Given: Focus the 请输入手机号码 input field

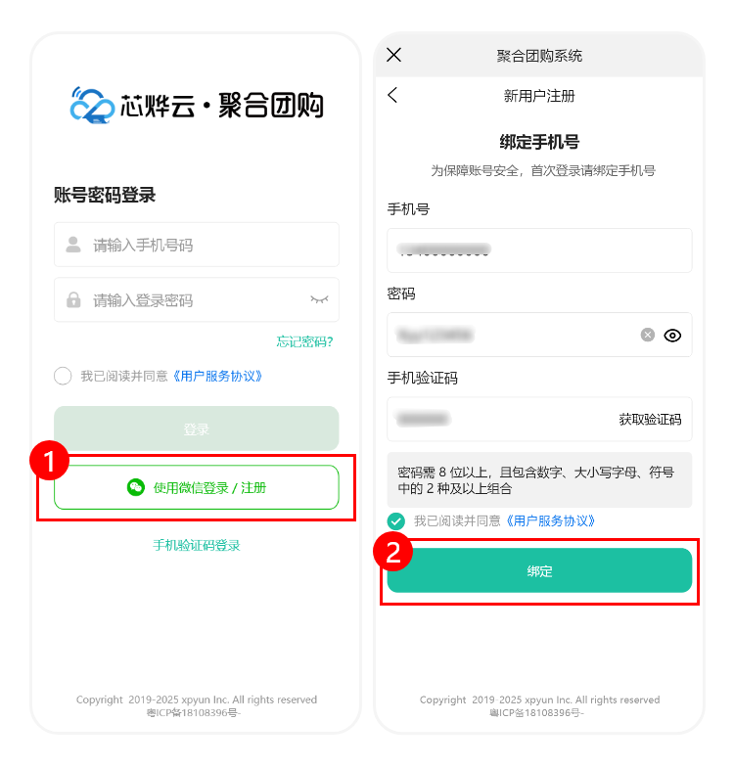Looking at the screenshot, I should coord(196,245).
